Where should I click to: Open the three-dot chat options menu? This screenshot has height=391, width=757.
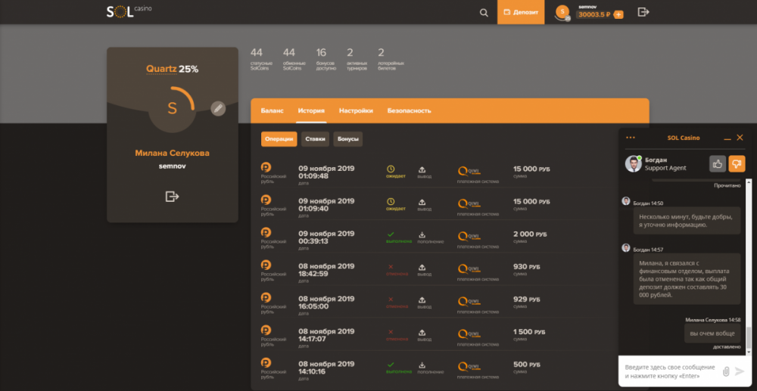[x=631, y=138]
